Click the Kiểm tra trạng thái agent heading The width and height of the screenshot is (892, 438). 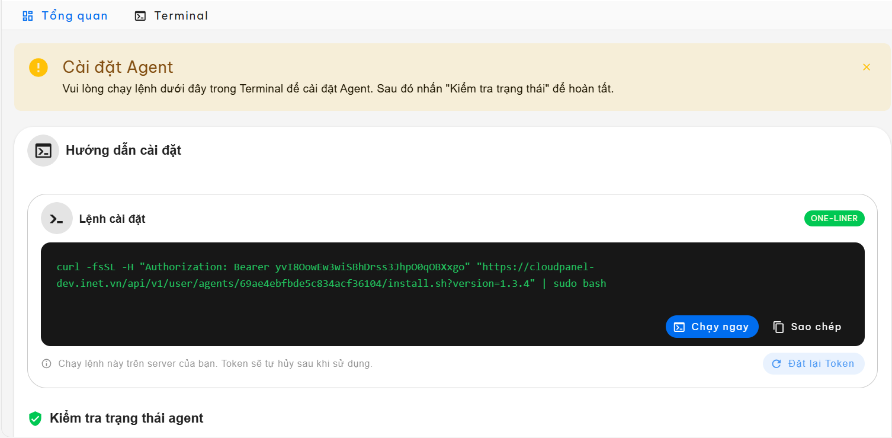point(127,418)
